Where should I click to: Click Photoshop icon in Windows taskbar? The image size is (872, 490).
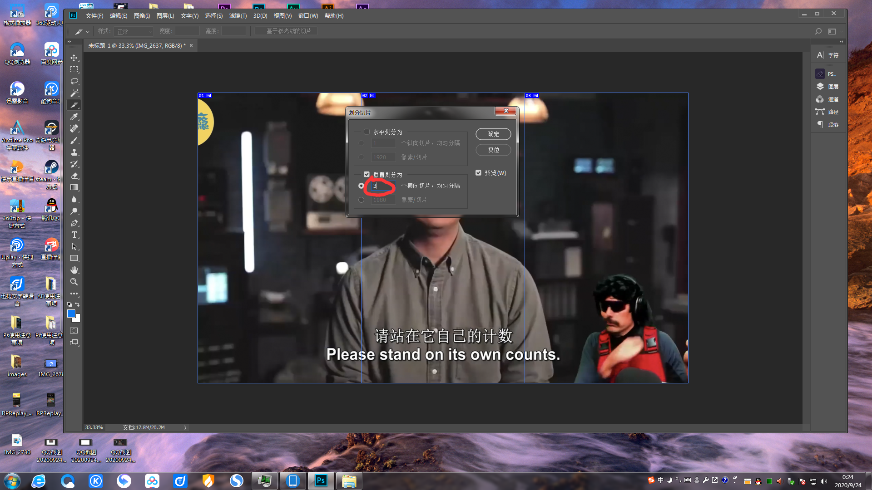coord(321,480)
